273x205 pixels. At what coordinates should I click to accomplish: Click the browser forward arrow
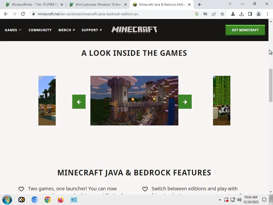coord(14,14)
